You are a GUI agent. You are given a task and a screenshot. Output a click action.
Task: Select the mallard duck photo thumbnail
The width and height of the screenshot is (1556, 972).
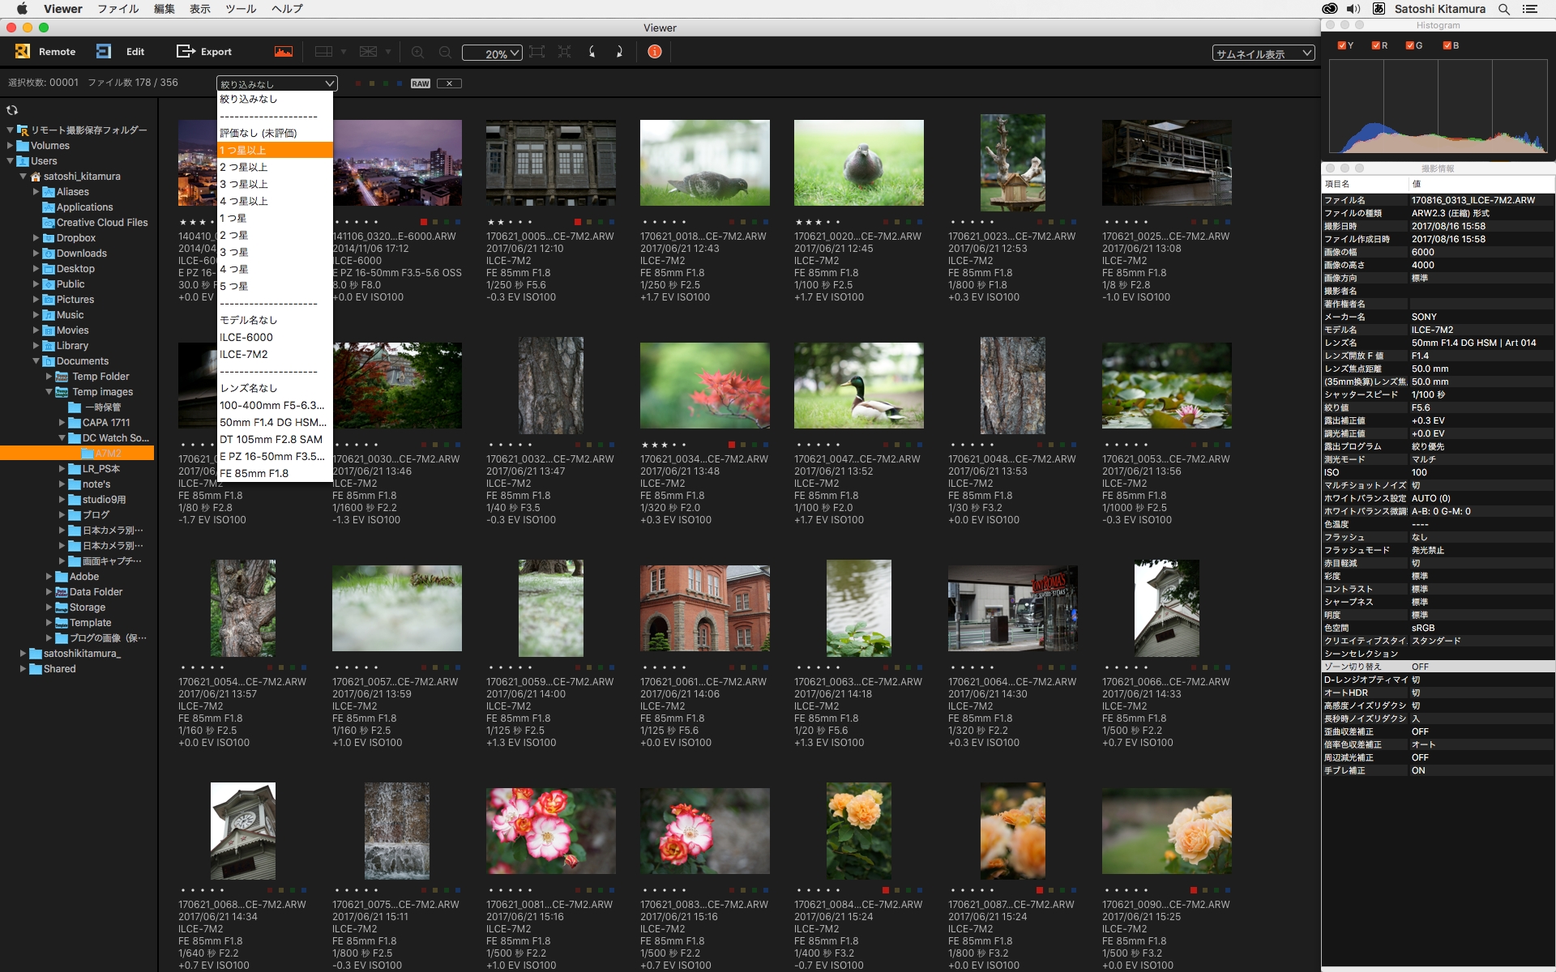(x=858, y=386)
